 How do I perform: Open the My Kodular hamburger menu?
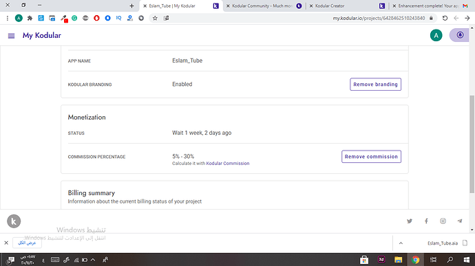coord(11,36)
